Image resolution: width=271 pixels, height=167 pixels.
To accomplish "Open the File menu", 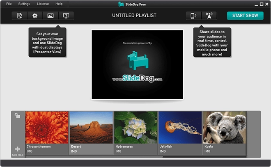I will coord(9,4).
